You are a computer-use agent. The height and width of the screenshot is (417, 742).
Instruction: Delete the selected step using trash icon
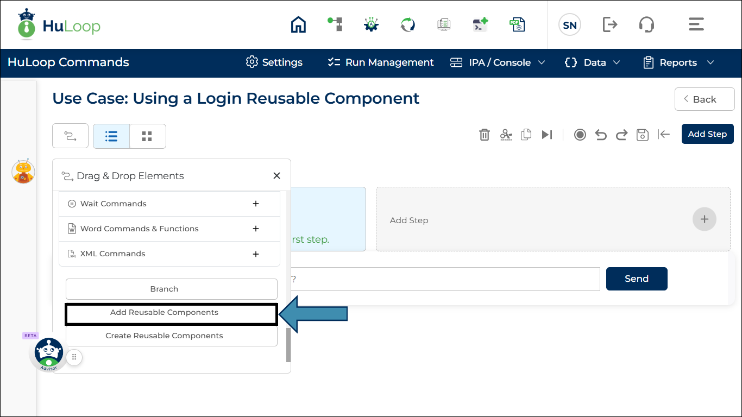[x=485, y=134]
